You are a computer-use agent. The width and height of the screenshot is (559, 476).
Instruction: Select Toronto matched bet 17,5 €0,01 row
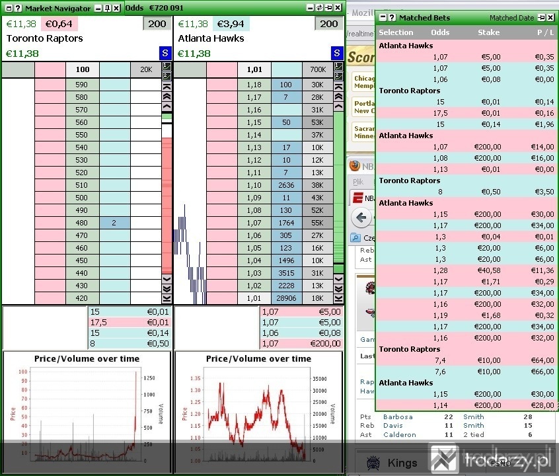click(x=130, y=323)
